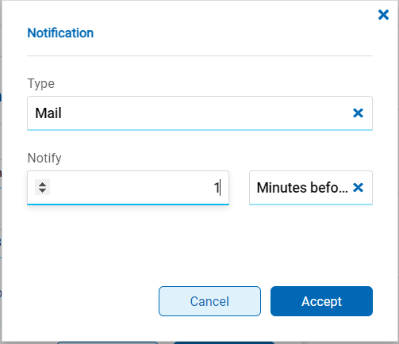Click into the Notify number input field
This screenshot has height=344, width=399.
[x=128, y=188]
